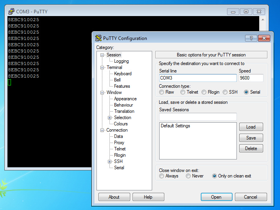
Task: Collapse the Window tree node
Action: [102, 92]
